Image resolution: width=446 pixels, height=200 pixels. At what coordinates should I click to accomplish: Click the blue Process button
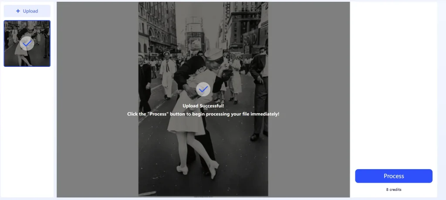click(x=394, y=176)
